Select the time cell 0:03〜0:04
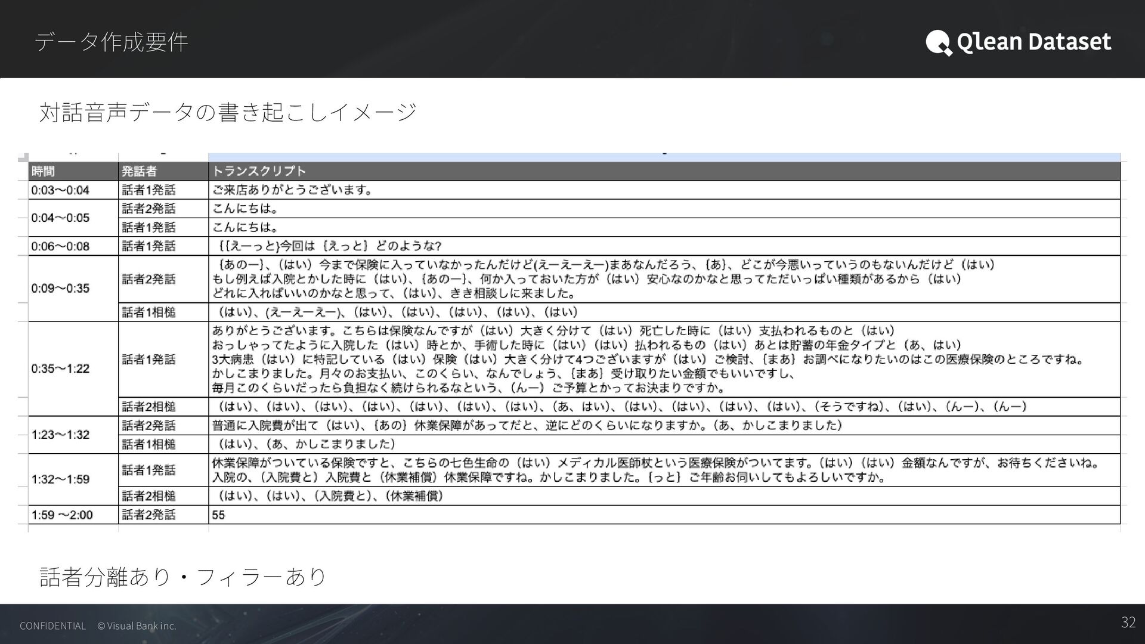The height and width of the screenshot is (644, 1145). coord(73,190)
